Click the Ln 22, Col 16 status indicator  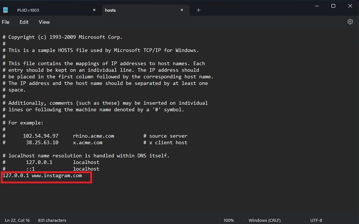[x=17, y=220]
